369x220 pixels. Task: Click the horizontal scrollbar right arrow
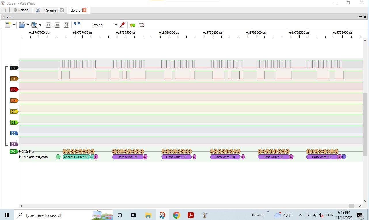pos(360,206)
